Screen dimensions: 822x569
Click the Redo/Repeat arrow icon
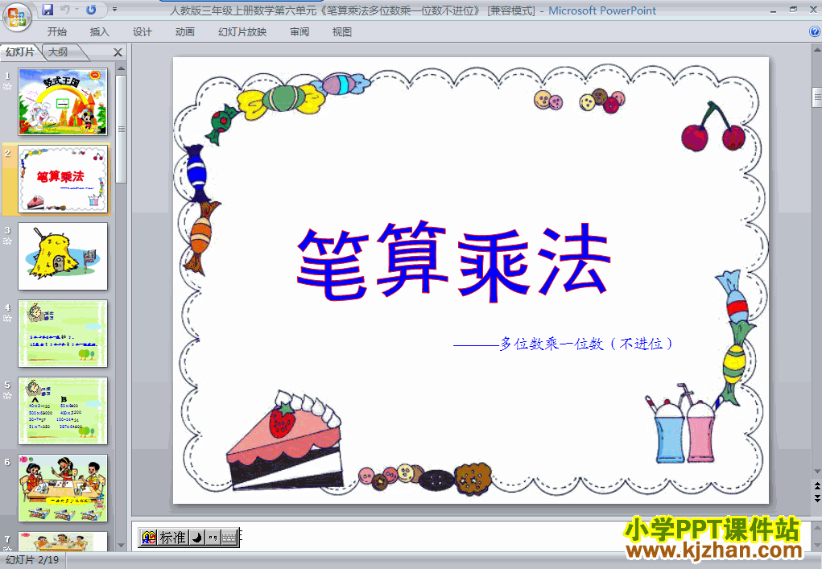(91, 10)
